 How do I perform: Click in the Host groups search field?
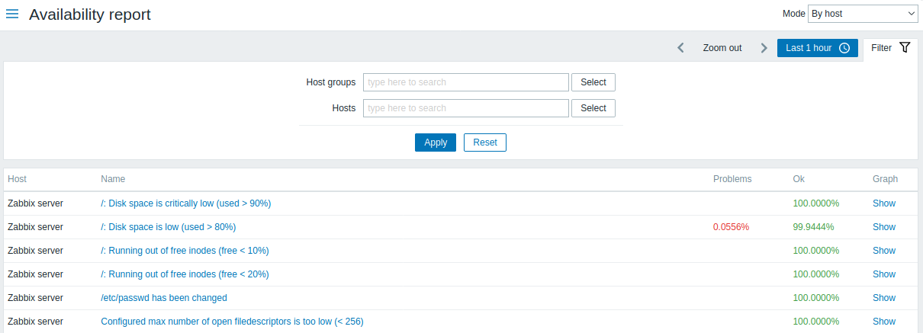pyautogui.click(x=465, y=82)
